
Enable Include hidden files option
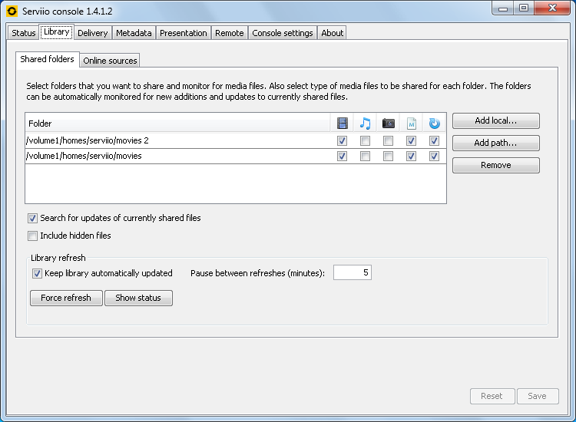[32, 236]
